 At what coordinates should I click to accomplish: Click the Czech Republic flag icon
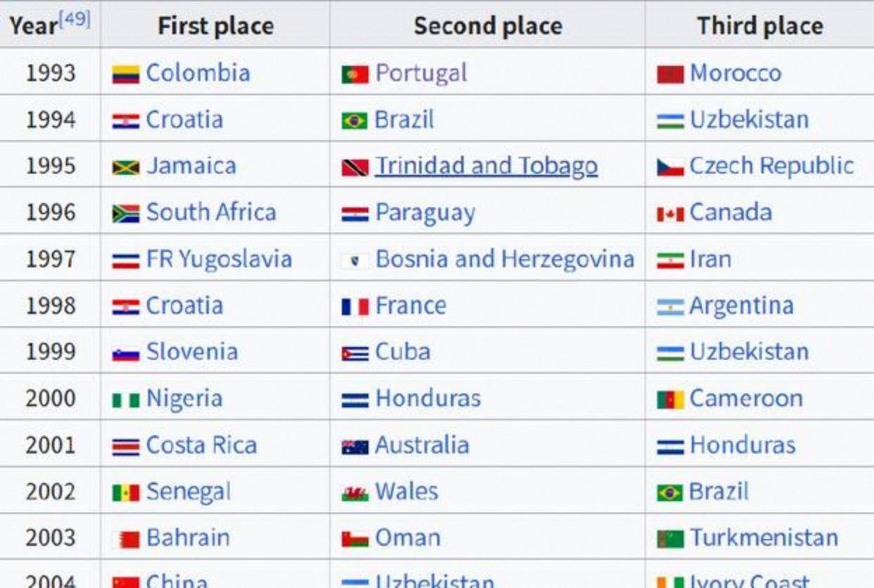pyautogui.click(x=670, y=167)
